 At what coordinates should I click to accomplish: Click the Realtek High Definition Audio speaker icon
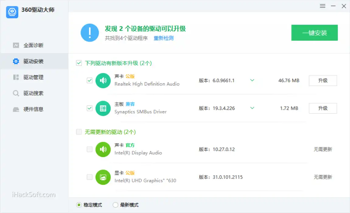[103, 81]
